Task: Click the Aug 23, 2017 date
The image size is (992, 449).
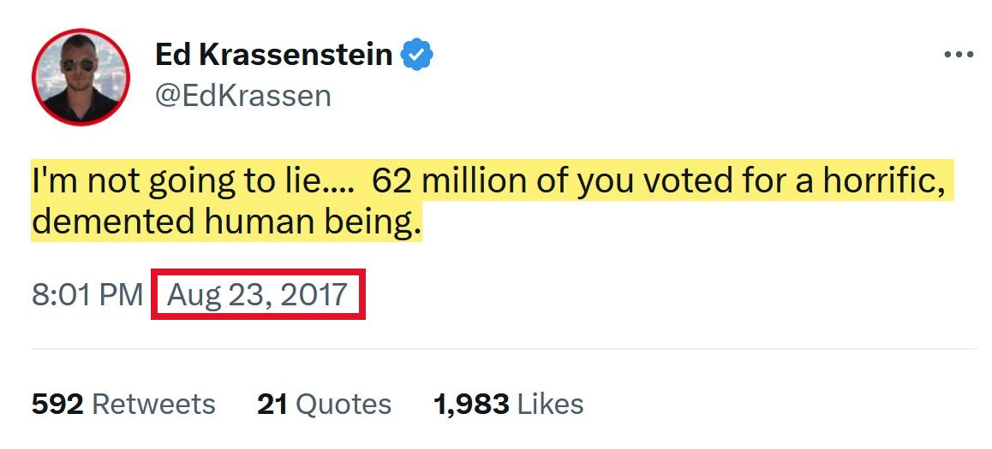Action: click(x=257, y=295)
